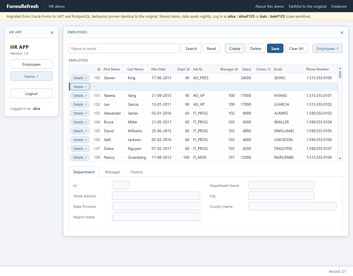This screenshot has width=353, height=276.
Task: Click the department Id field
Action: [x=121, y=185]
